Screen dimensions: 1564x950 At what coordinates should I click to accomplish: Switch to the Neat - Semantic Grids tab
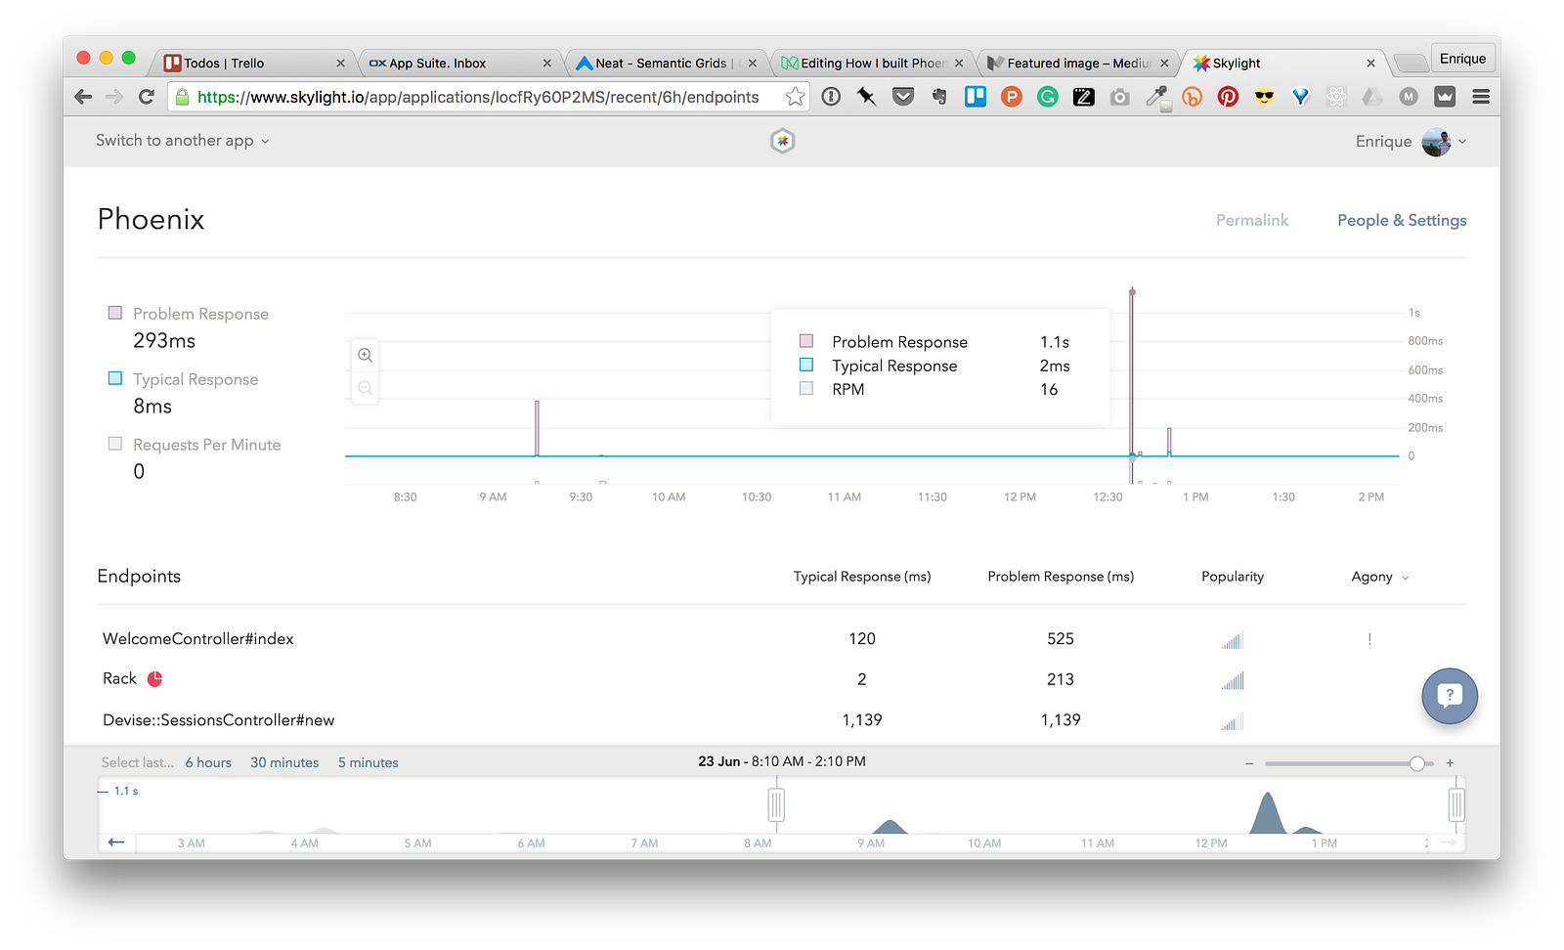click(x=665, y=63)
